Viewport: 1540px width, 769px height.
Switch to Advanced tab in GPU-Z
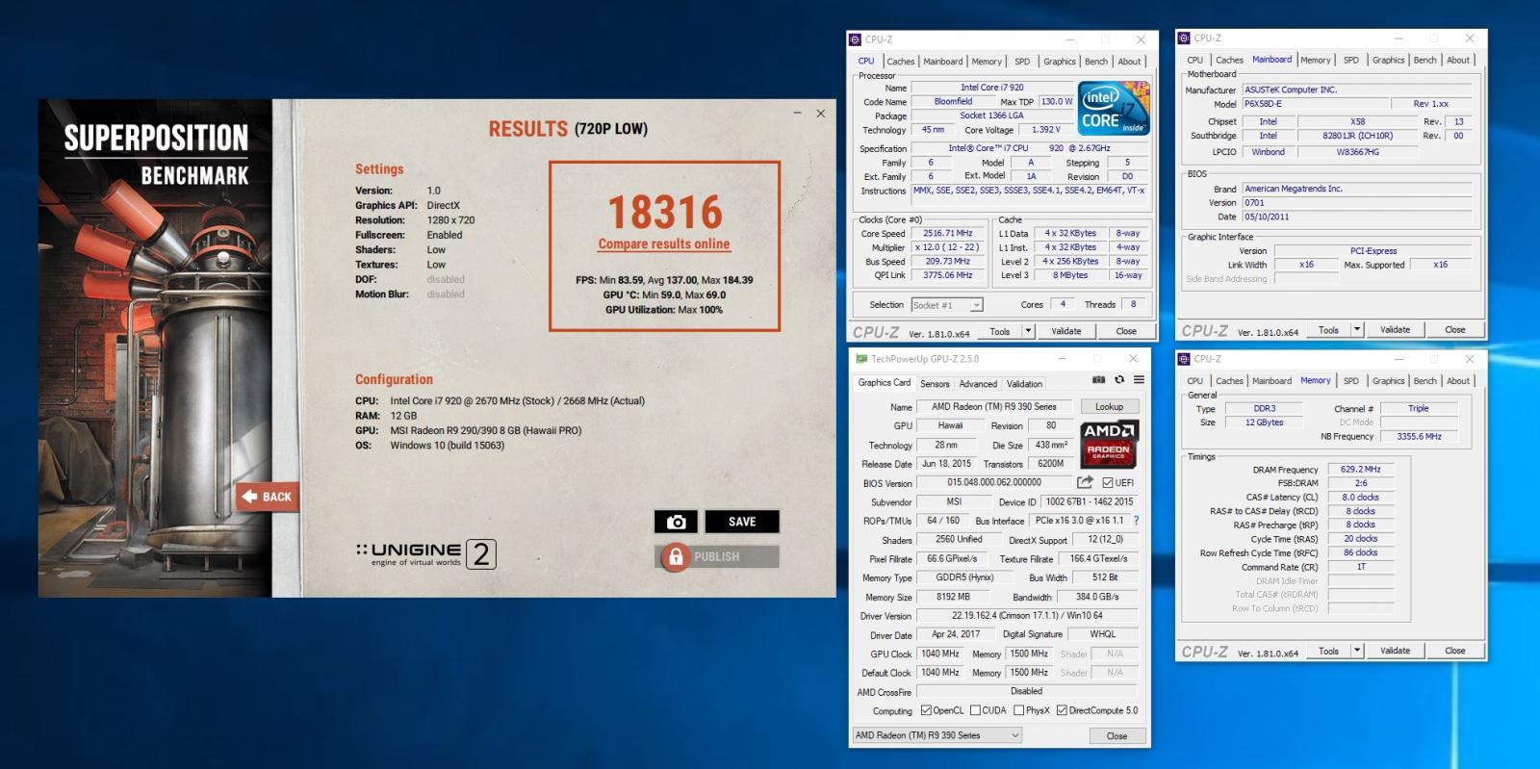978,383
